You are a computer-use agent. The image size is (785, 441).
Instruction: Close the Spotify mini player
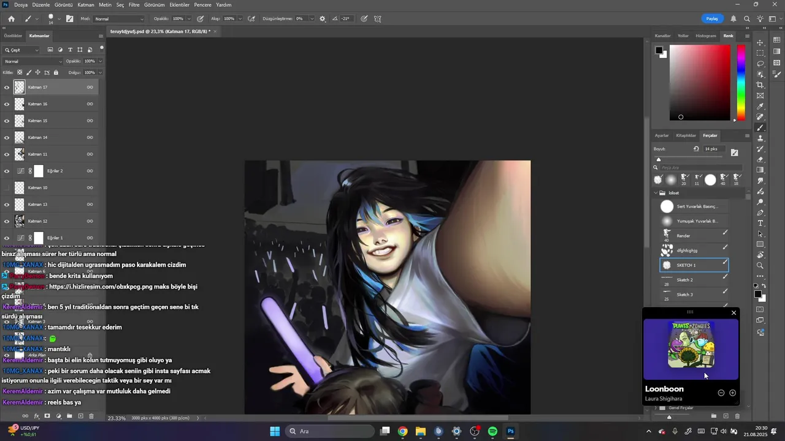[734, 313]
